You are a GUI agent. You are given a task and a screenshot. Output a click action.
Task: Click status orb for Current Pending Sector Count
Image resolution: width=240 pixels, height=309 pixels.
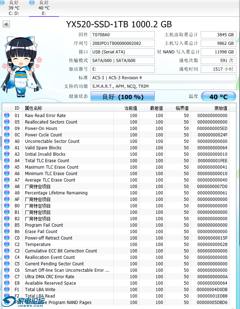coord(7,264)
